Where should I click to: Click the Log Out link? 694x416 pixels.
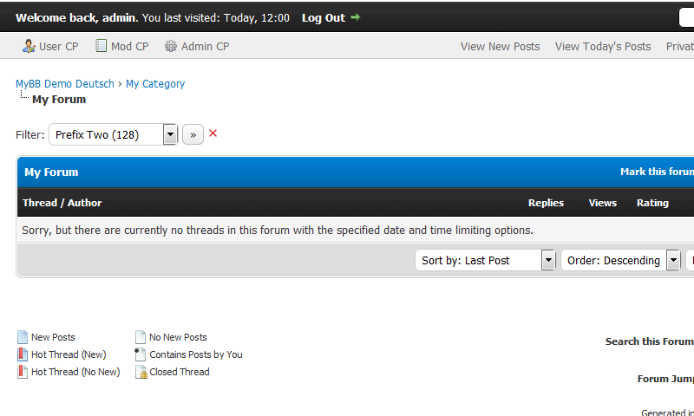(x=323, y=17)
